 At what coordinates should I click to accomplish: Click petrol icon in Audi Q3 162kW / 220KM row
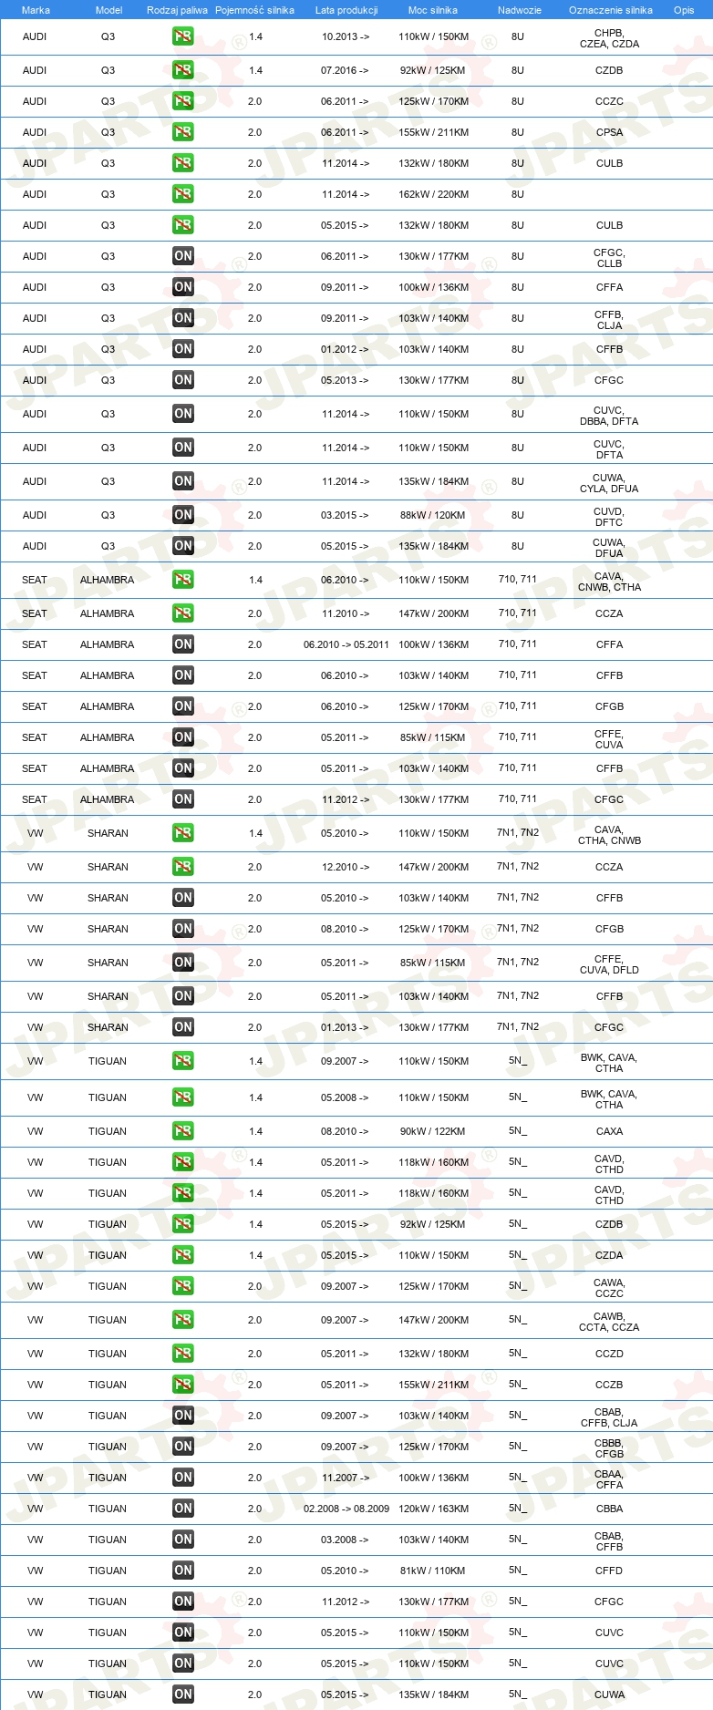pyautogui.click(x=183, y=194)
